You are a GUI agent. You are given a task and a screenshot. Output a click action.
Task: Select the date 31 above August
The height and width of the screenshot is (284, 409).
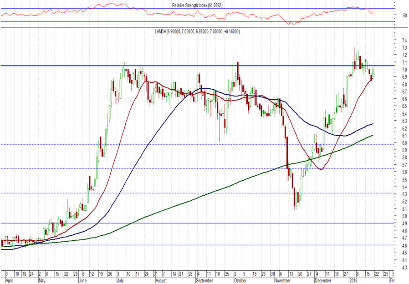(155, 274)
